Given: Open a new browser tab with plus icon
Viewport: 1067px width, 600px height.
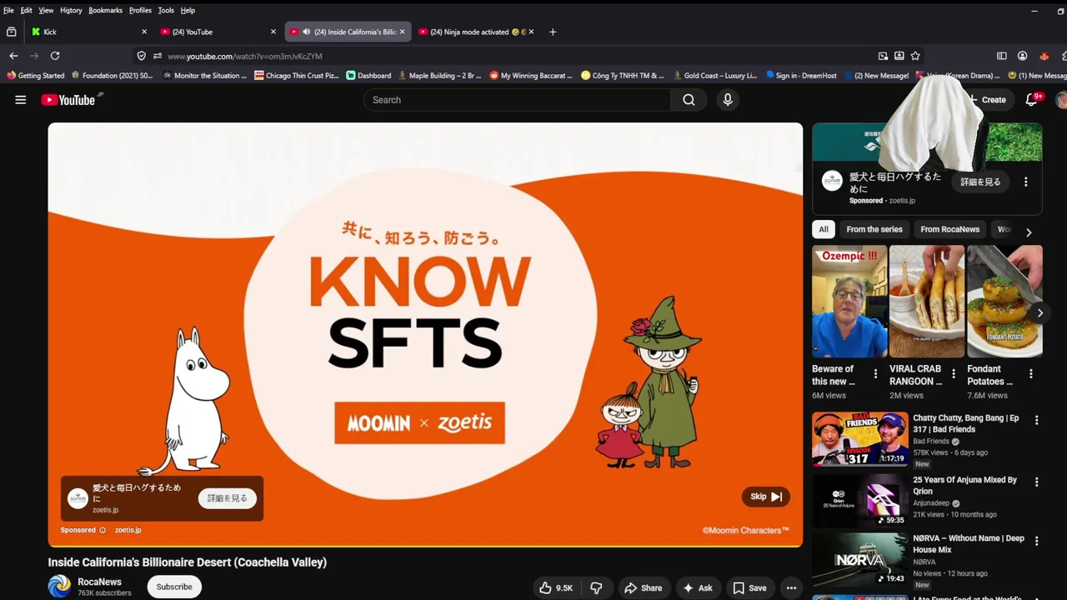Looking at the screenshot, I should pos(553,32).
